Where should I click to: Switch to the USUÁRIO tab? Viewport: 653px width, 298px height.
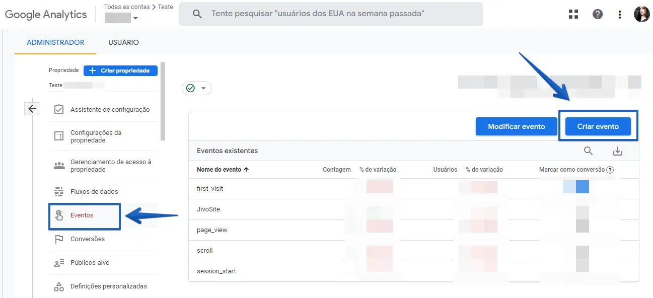[123, 42]
